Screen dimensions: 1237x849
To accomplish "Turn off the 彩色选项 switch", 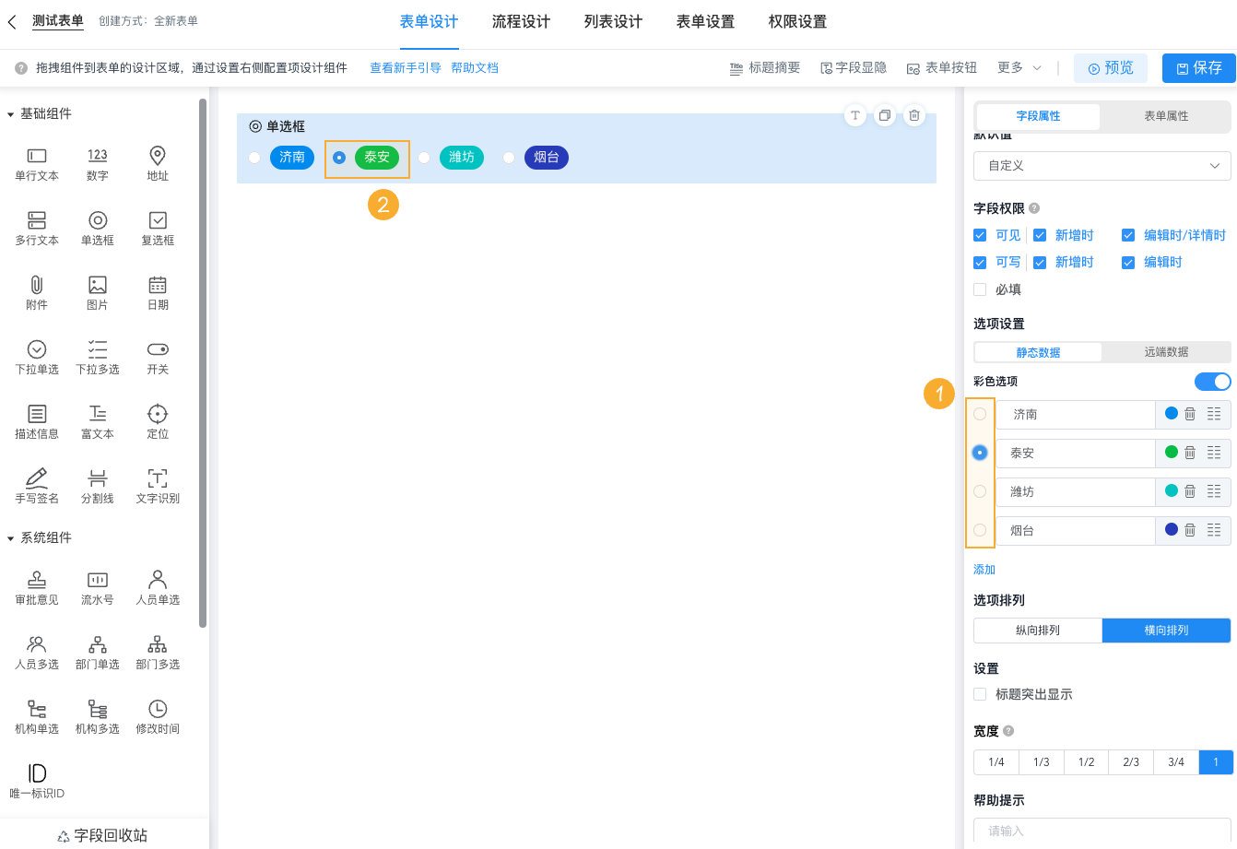I will click(x=1212, y=381).
